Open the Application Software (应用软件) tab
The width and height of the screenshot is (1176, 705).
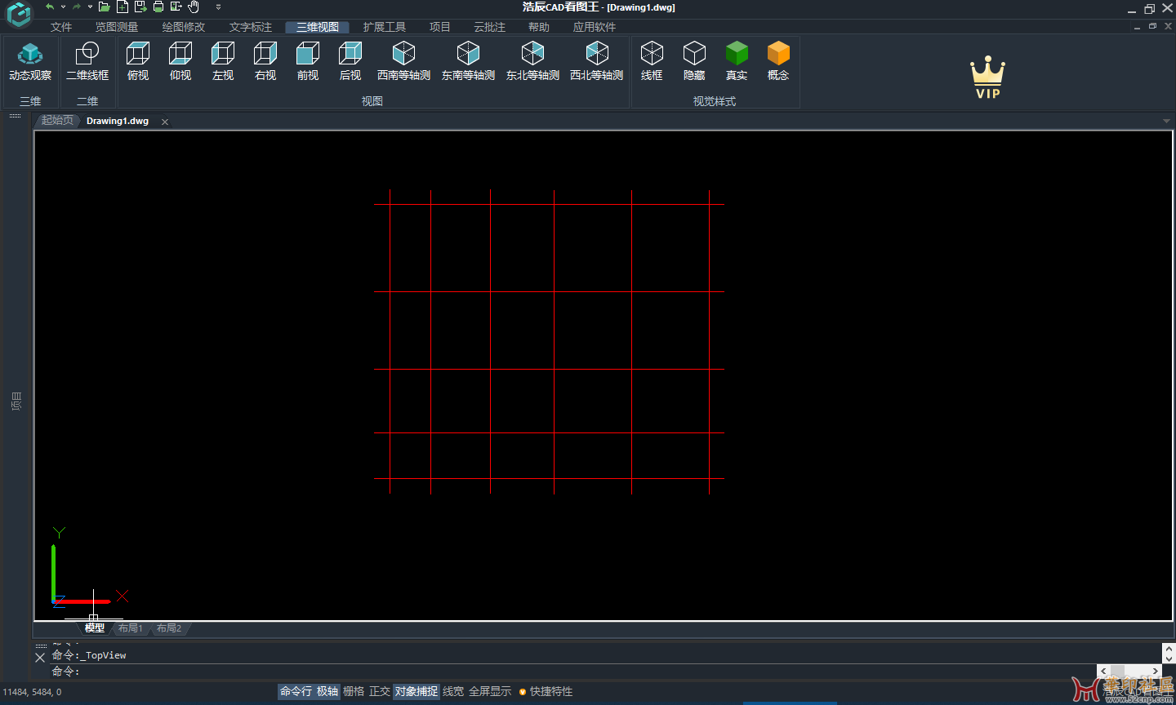595,27
